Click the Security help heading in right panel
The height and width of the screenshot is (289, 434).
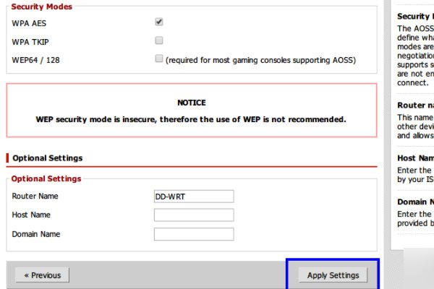(x=414, y=16)
